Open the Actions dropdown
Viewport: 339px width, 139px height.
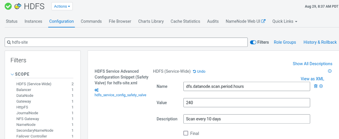point(62,6)
